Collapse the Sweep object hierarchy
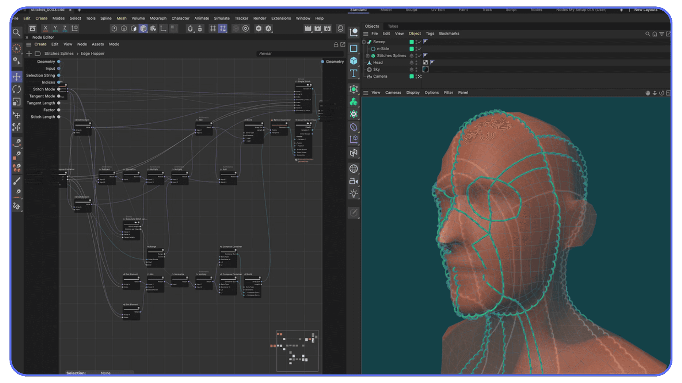Screen dimensions: 682x383 click(364, 41)
